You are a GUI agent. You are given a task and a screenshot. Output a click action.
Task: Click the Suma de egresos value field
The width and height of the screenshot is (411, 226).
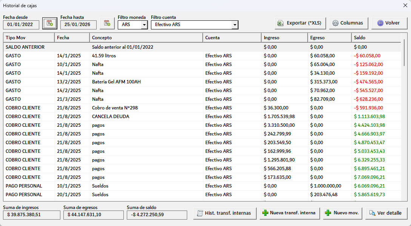point(93,215)
